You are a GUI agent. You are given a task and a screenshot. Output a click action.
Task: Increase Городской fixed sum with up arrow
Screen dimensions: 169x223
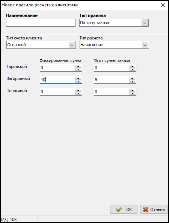click(x=78, y=66)
